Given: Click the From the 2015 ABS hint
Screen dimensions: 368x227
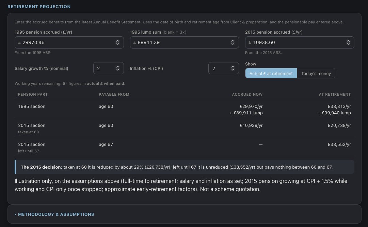Looking at the screenshot, I should click(263, 53).
